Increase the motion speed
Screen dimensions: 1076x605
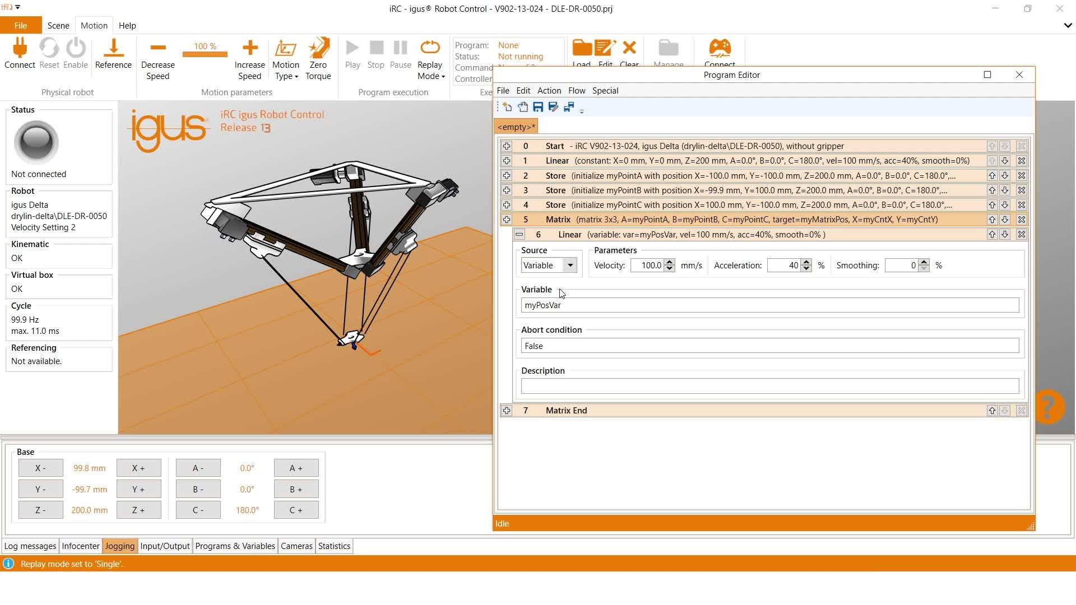click(250, 59)
